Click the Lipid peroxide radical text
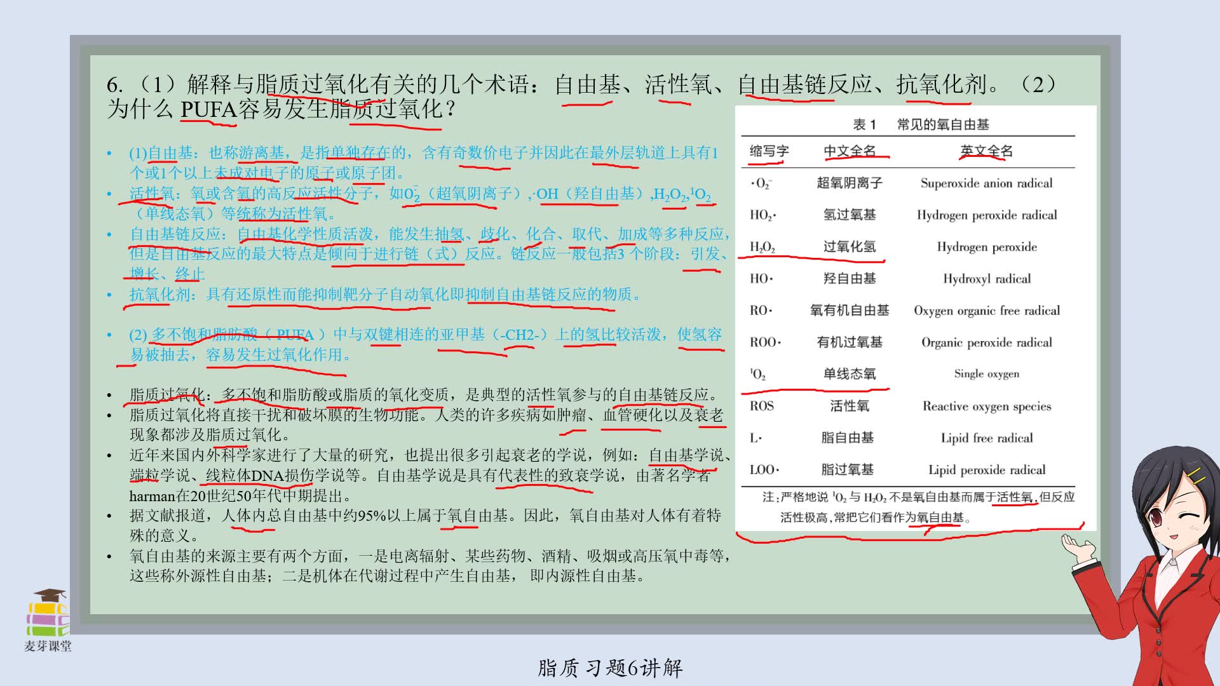 pyautogui.click(x=986, y=469)
